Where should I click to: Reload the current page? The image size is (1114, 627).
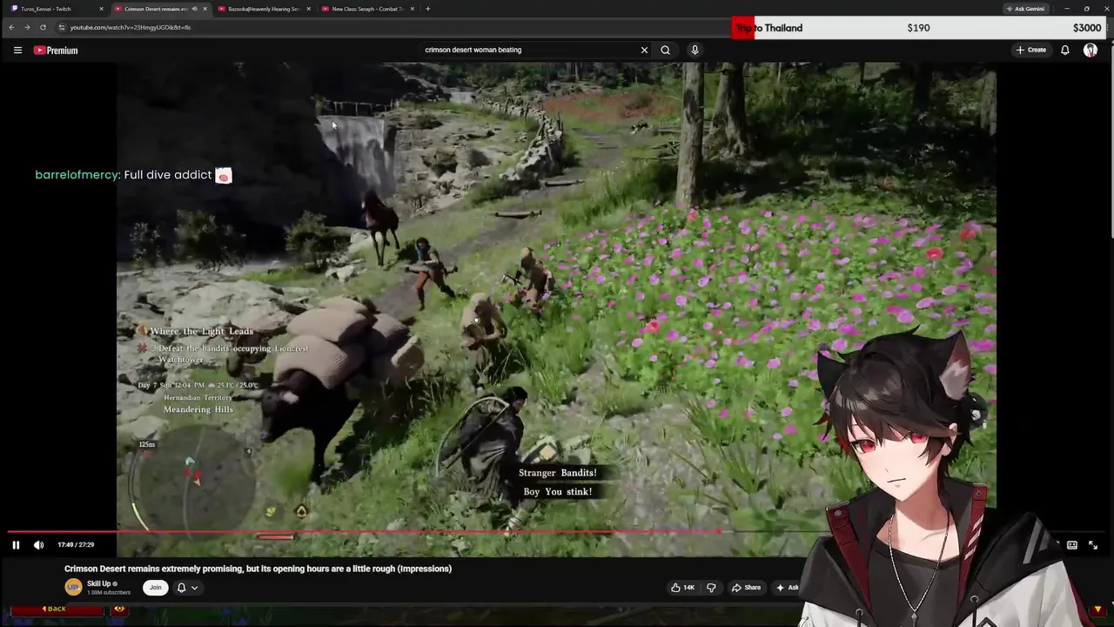[43, 27]
